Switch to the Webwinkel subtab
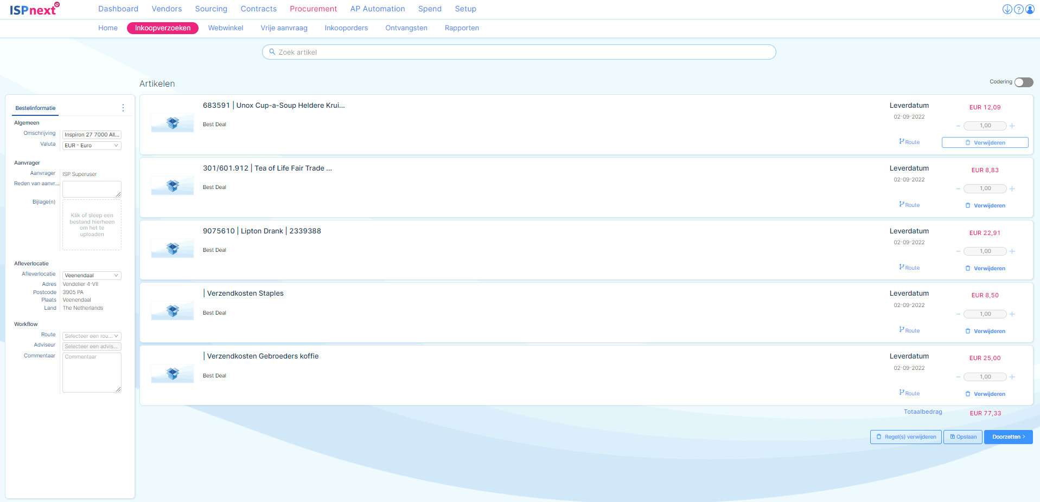 point(226,28)
